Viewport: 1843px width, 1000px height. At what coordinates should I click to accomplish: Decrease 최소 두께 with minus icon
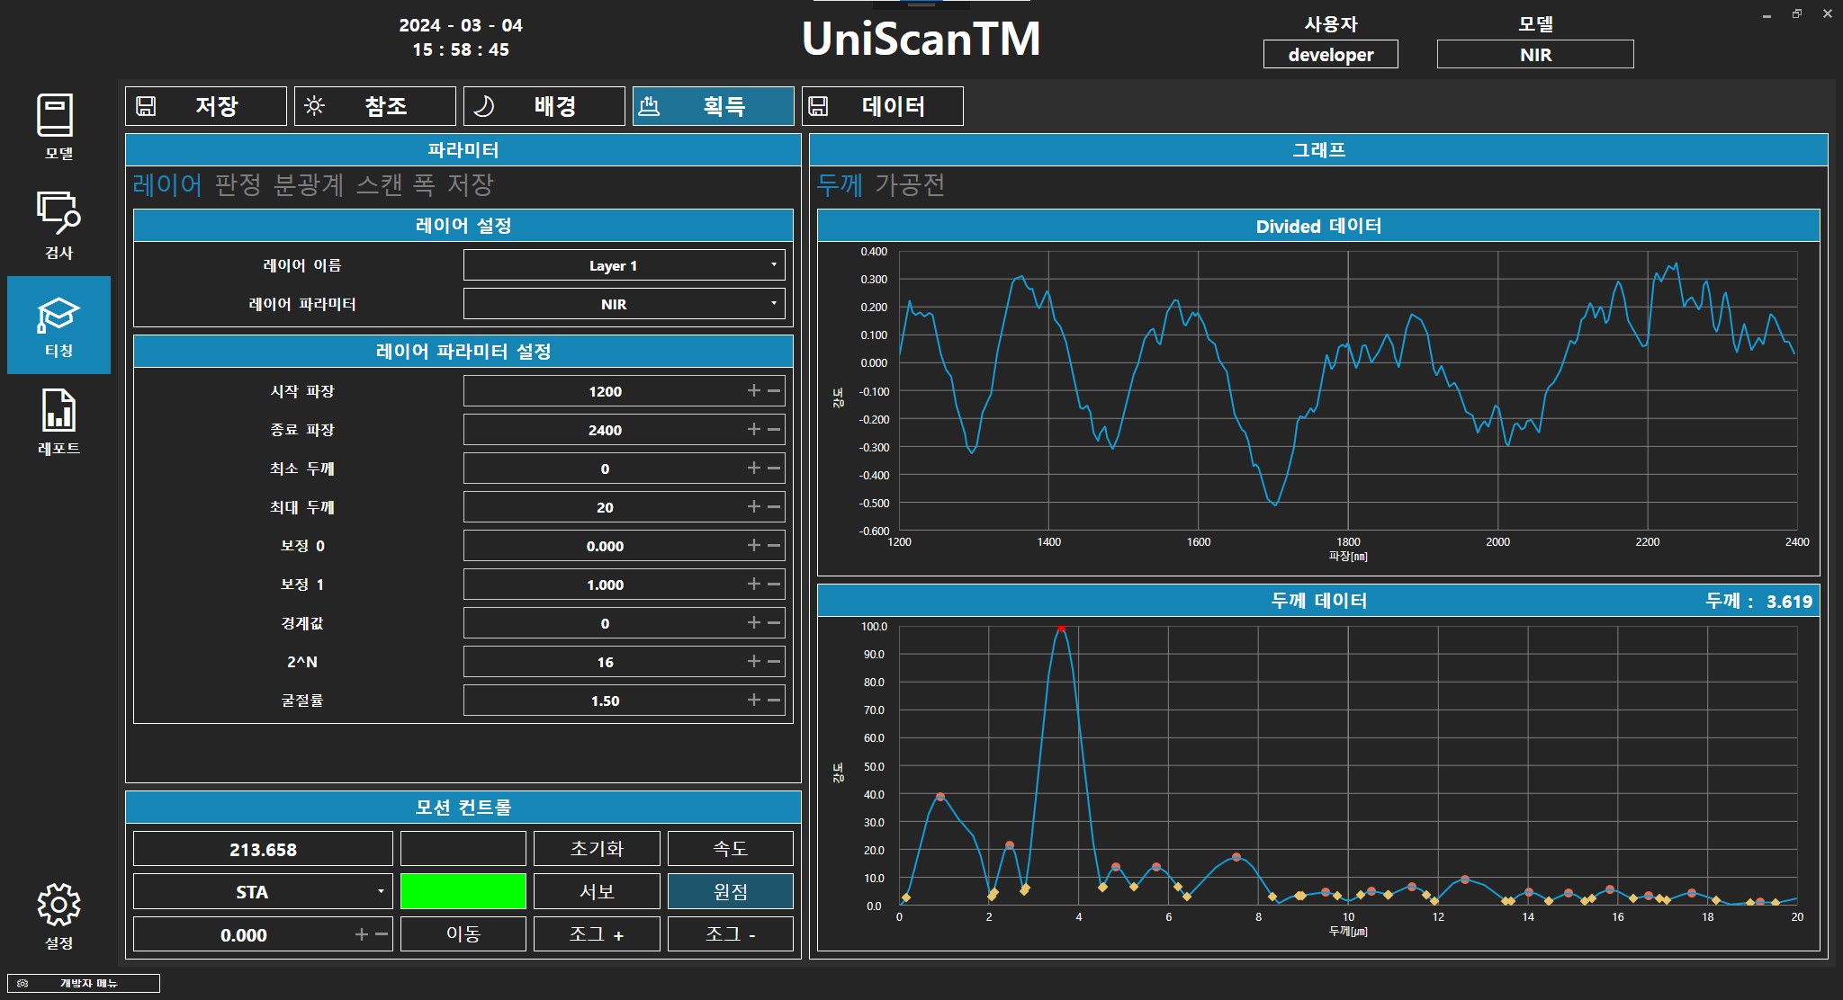click(774, 468)
